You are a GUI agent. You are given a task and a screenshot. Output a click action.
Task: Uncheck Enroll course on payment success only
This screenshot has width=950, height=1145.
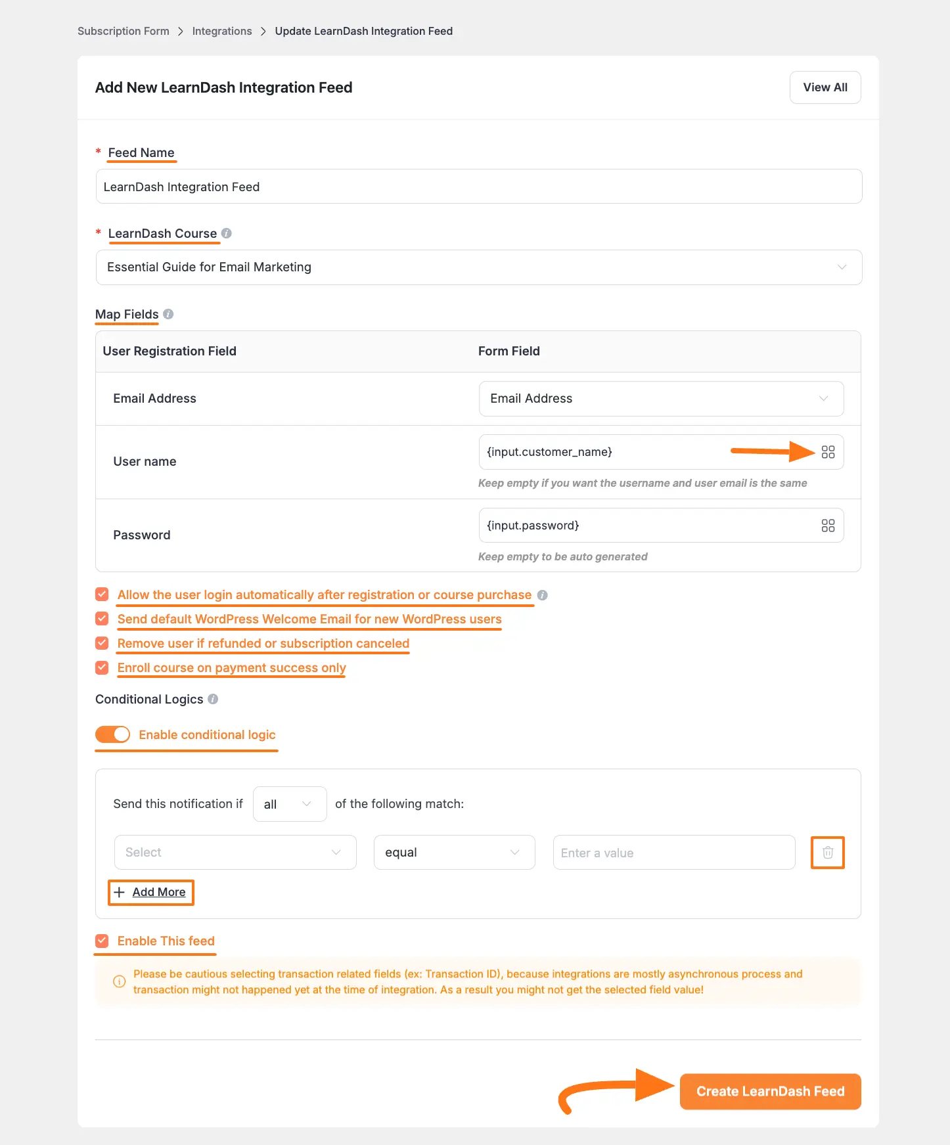click(102, 667)
